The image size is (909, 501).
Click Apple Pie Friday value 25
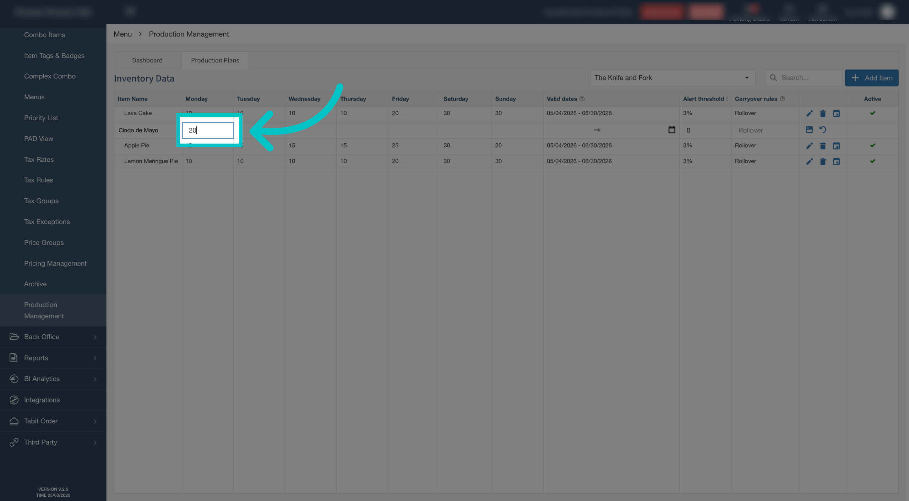tap(395, 145)
